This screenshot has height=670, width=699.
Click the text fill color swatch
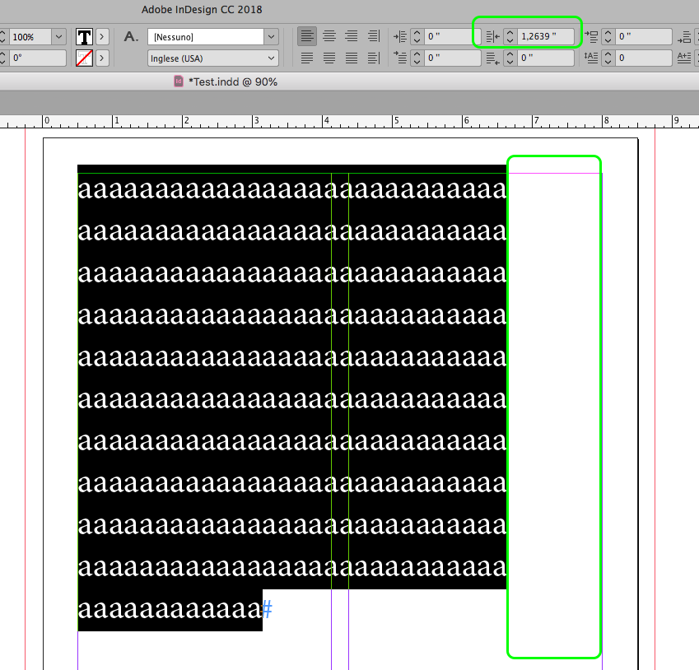[84, 36]
